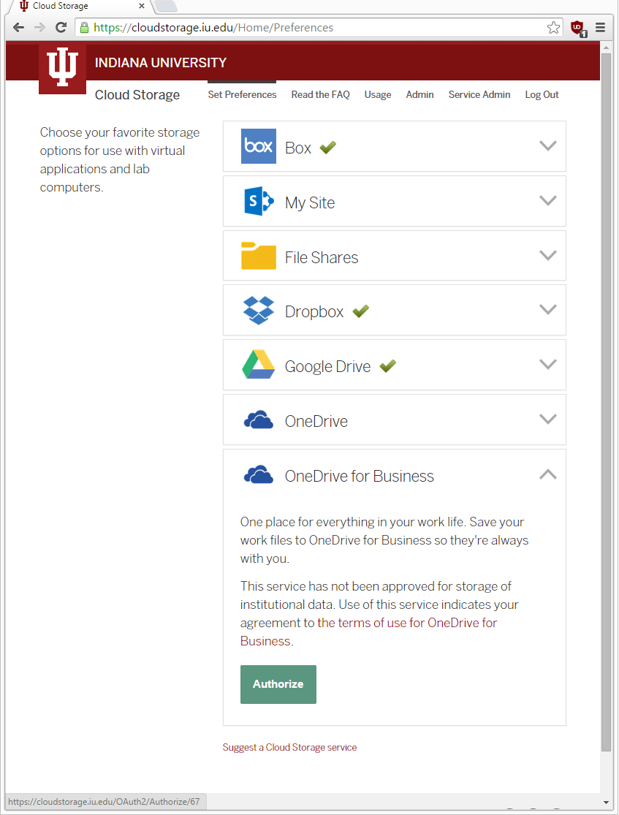This screenshot has width=619, height=815.
Task: Click the Dropbox service name
Action: pyautogui.click(x=314, y=312)
